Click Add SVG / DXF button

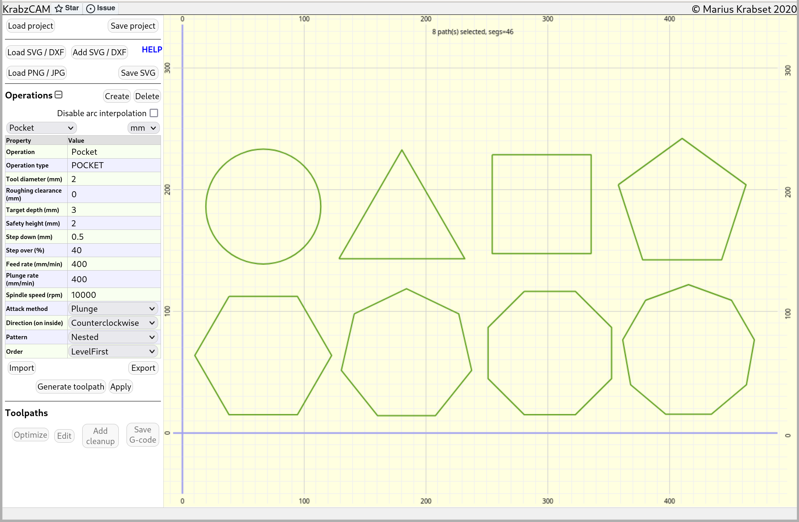pos(100,52)
